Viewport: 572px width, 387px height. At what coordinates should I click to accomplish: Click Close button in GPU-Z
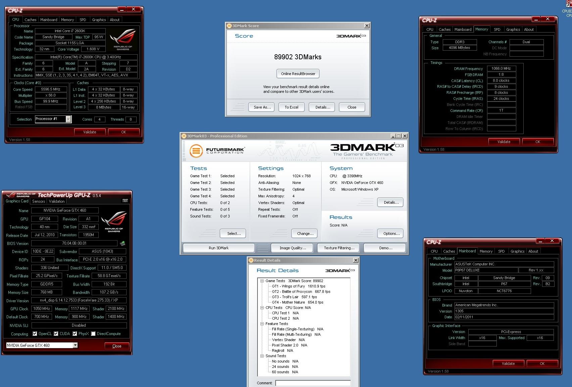(117, 346)
